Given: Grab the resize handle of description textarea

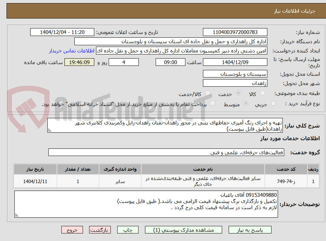Looking at the screenshot, I should (49, 130).
